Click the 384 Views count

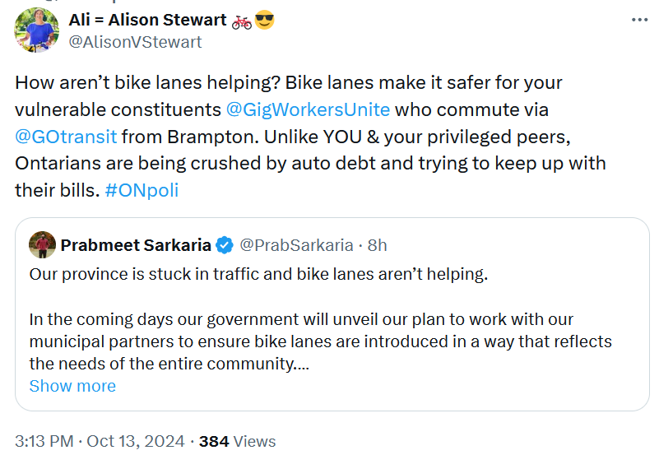tap(237, 442)
